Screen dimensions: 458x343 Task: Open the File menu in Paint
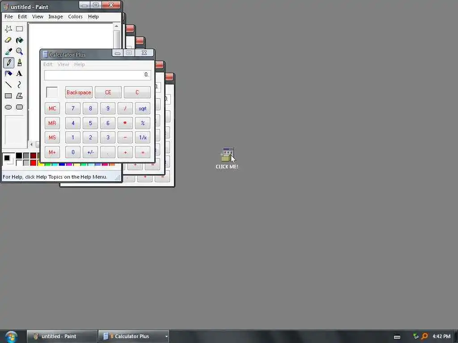[x=8, y=17]
